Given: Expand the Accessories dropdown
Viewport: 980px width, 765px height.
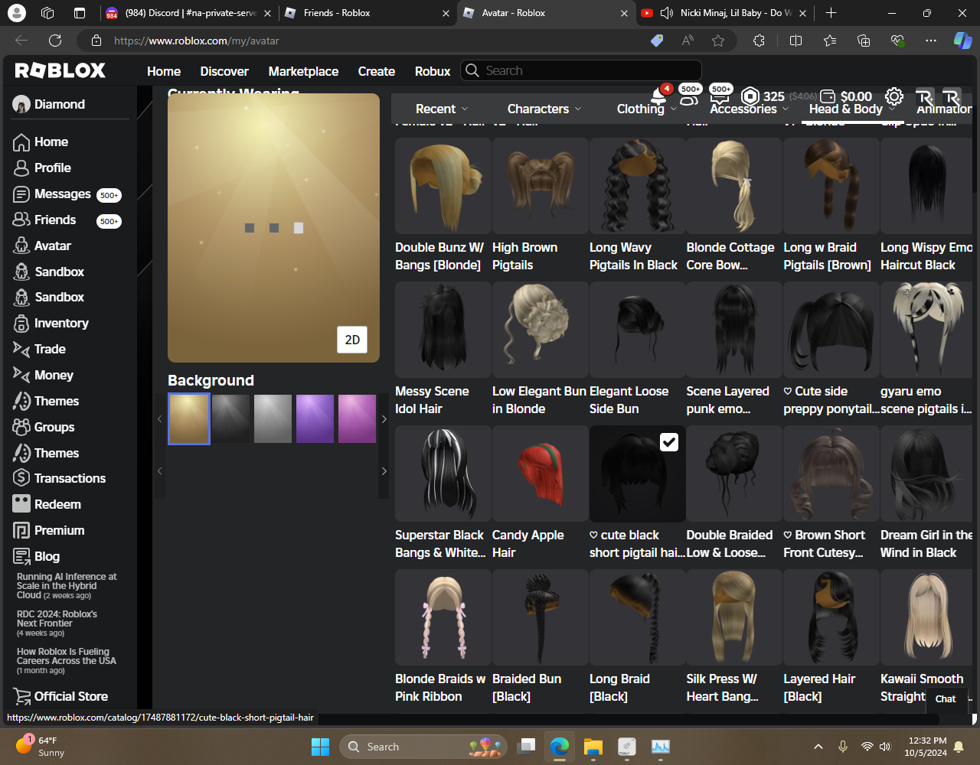Looking at the screenshot, I should [749, 109].
